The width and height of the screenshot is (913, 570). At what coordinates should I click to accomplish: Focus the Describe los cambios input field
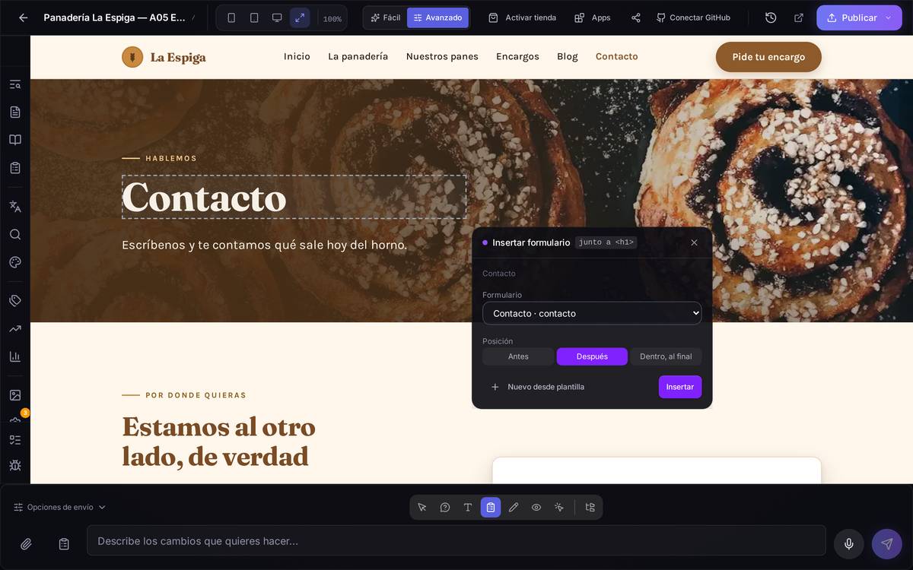456,540
